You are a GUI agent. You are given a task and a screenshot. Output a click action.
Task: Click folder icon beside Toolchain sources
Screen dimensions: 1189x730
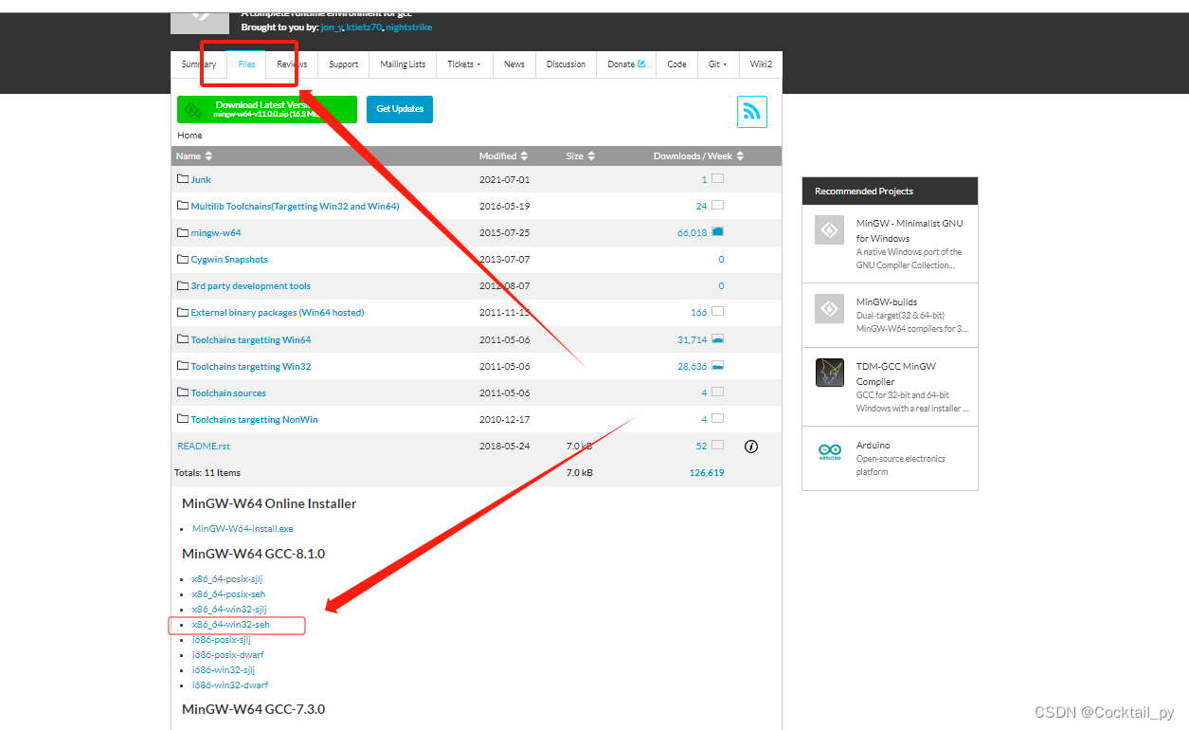point(183,392)
